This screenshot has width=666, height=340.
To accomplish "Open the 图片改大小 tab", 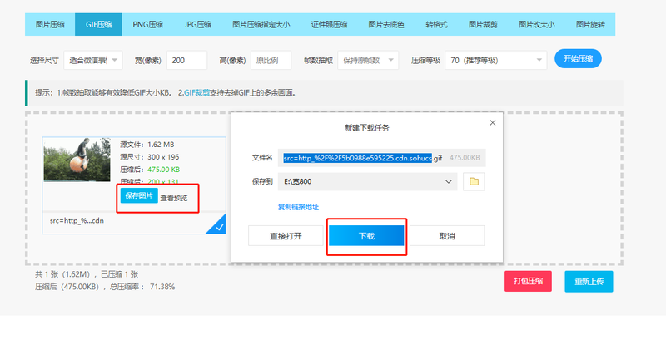I will tap(536, 25).
